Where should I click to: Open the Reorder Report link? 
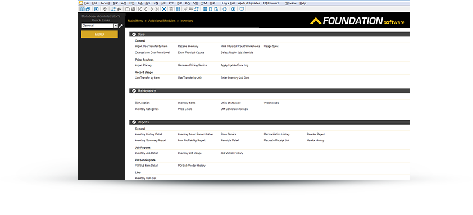tap(316, 134)
